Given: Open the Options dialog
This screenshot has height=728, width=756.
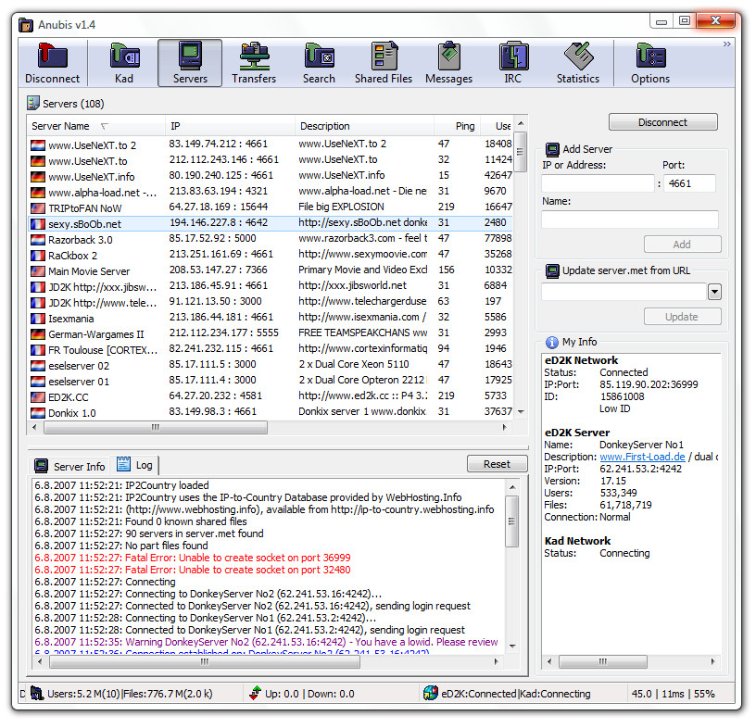Looking at the screenshot, I should (650, 63).
